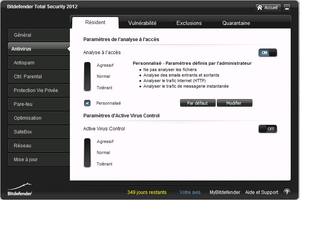
Task: Open the Quarantaine tab
Action: pos(236,23)
